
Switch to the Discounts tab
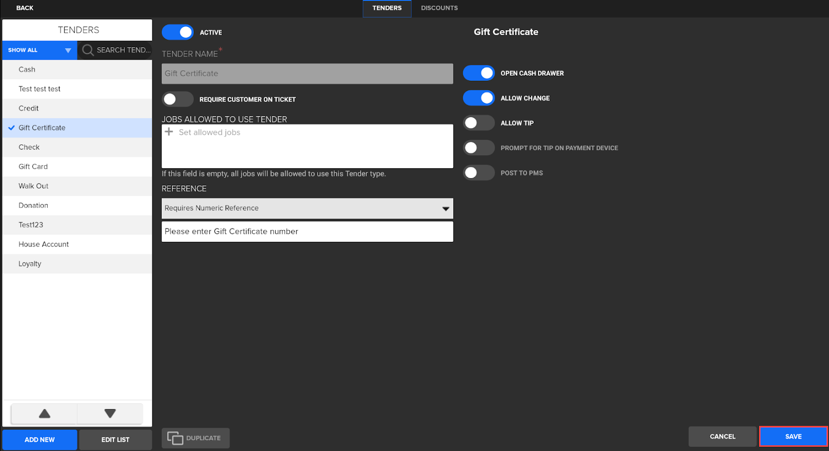pos(439,8)
